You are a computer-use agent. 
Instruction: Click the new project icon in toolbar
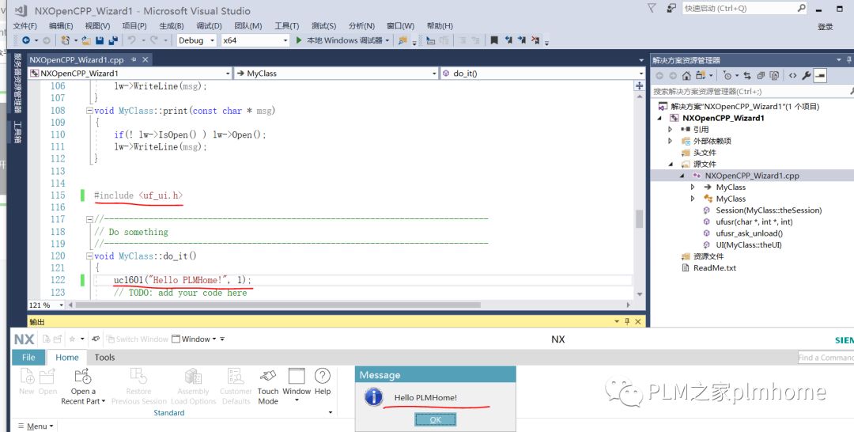click(x=65, y=40)
